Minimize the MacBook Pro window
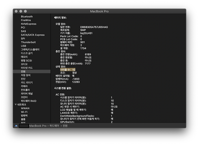199x145 pixels. coord(21,11)
